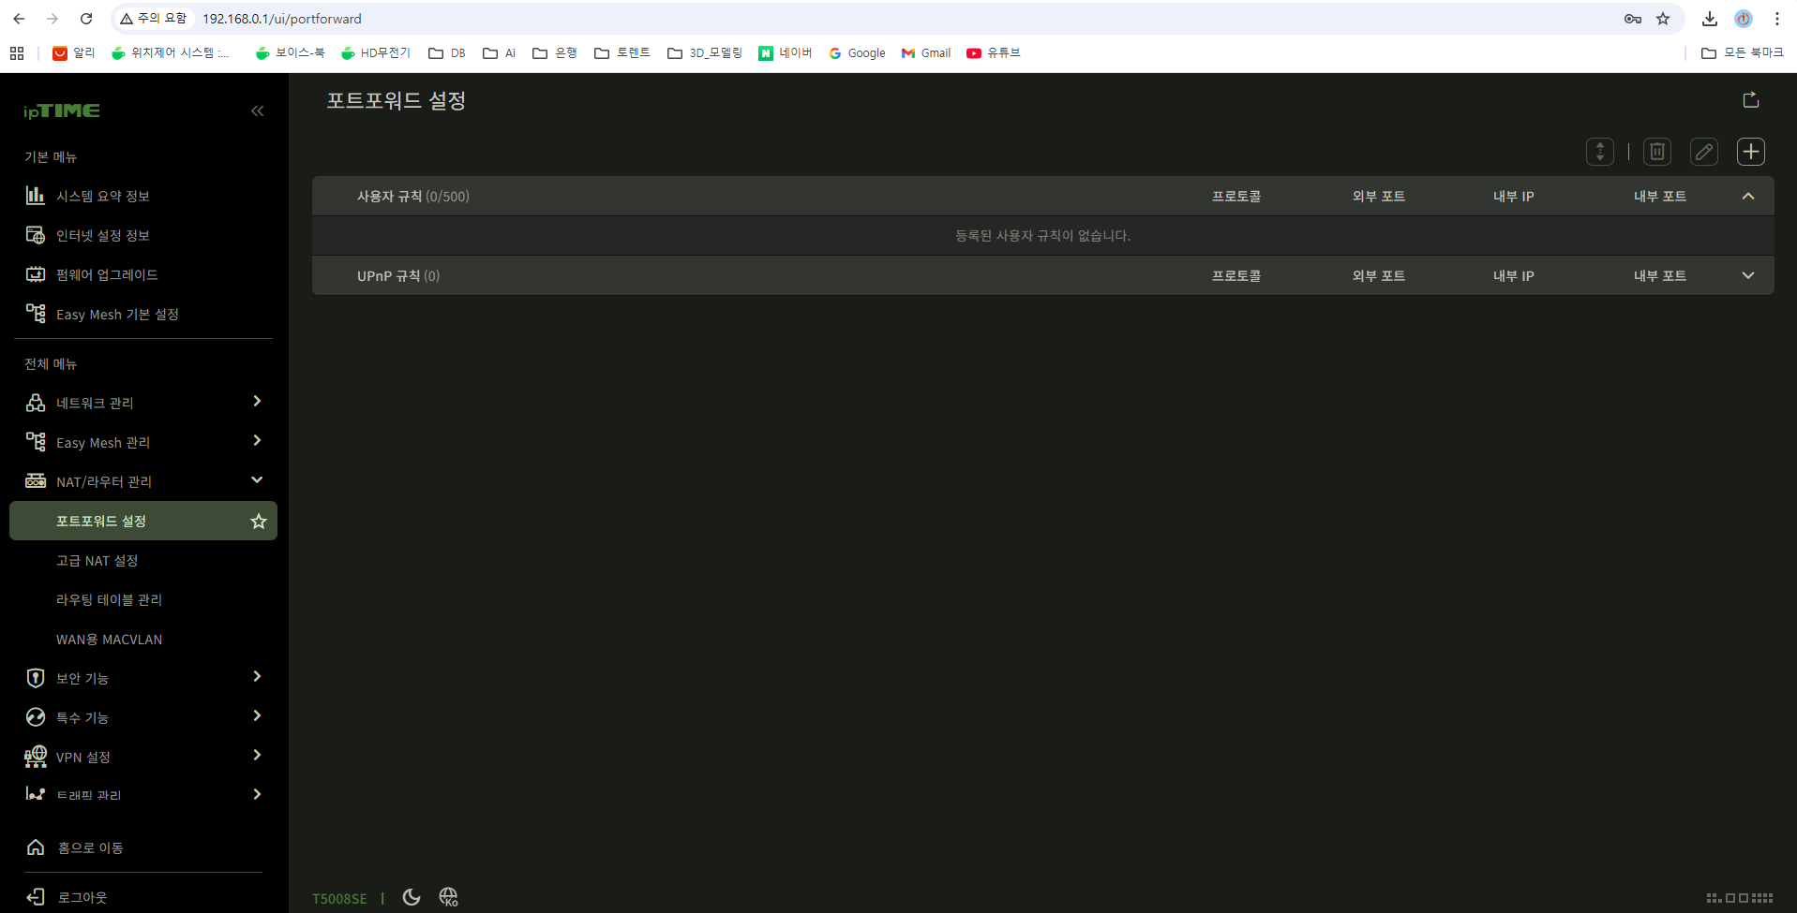
Task: Click the edit pencil icon
Action: click(x=1703, y=152)
